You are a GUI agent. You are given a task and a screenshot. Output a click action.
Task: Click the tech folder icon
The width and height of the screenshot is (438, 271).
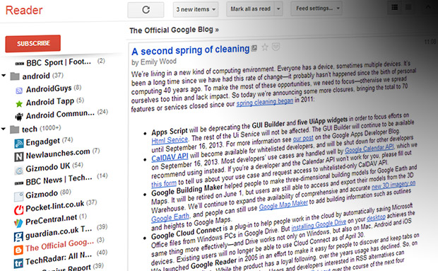[x=15, y=129]
